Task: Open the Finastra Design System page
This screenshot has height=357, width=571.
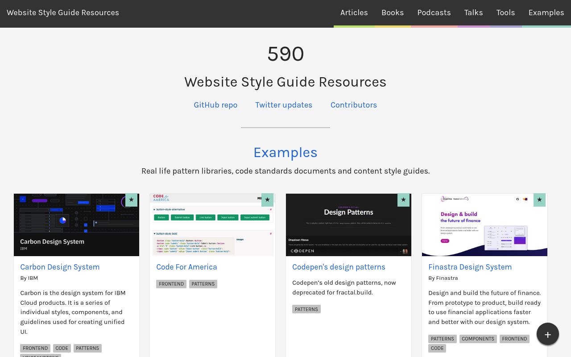Action: [470, 267]
